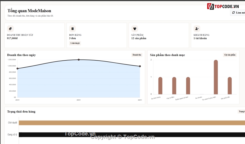The image size is (245, 144).
Task: Click the 1 tài khoản value
Action: [x=200, y=38]
